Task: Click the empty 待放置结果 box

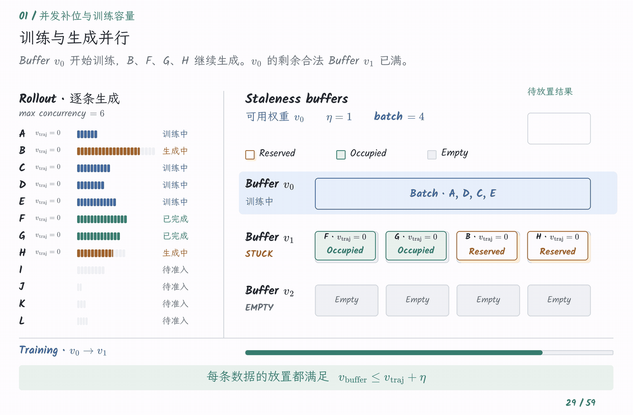Action: 559,128
